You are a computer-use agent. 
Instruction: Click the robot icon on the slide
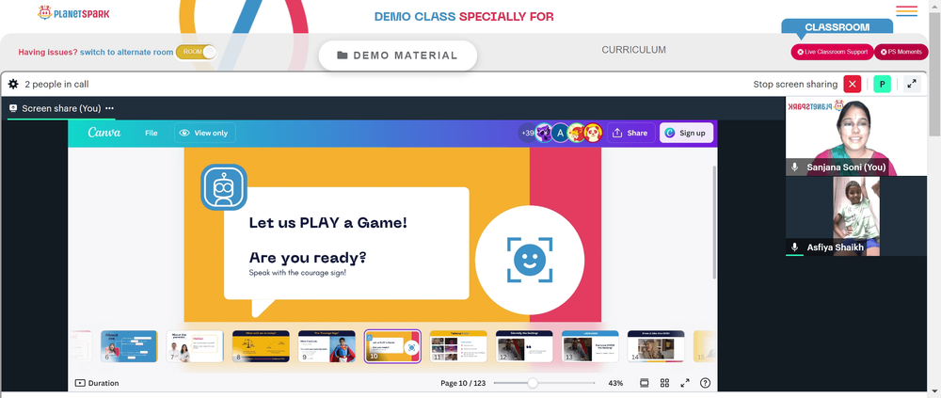click(224, 187)
